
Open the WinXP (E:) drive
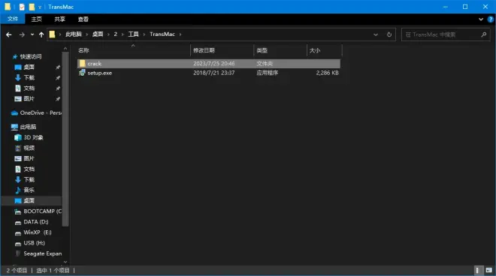click(x=38, y=232)
